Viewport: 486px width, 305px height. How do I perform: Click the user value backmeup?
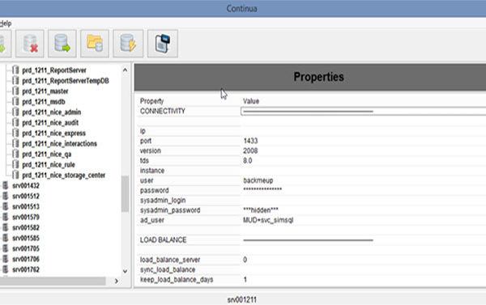(x=258, y=180)
